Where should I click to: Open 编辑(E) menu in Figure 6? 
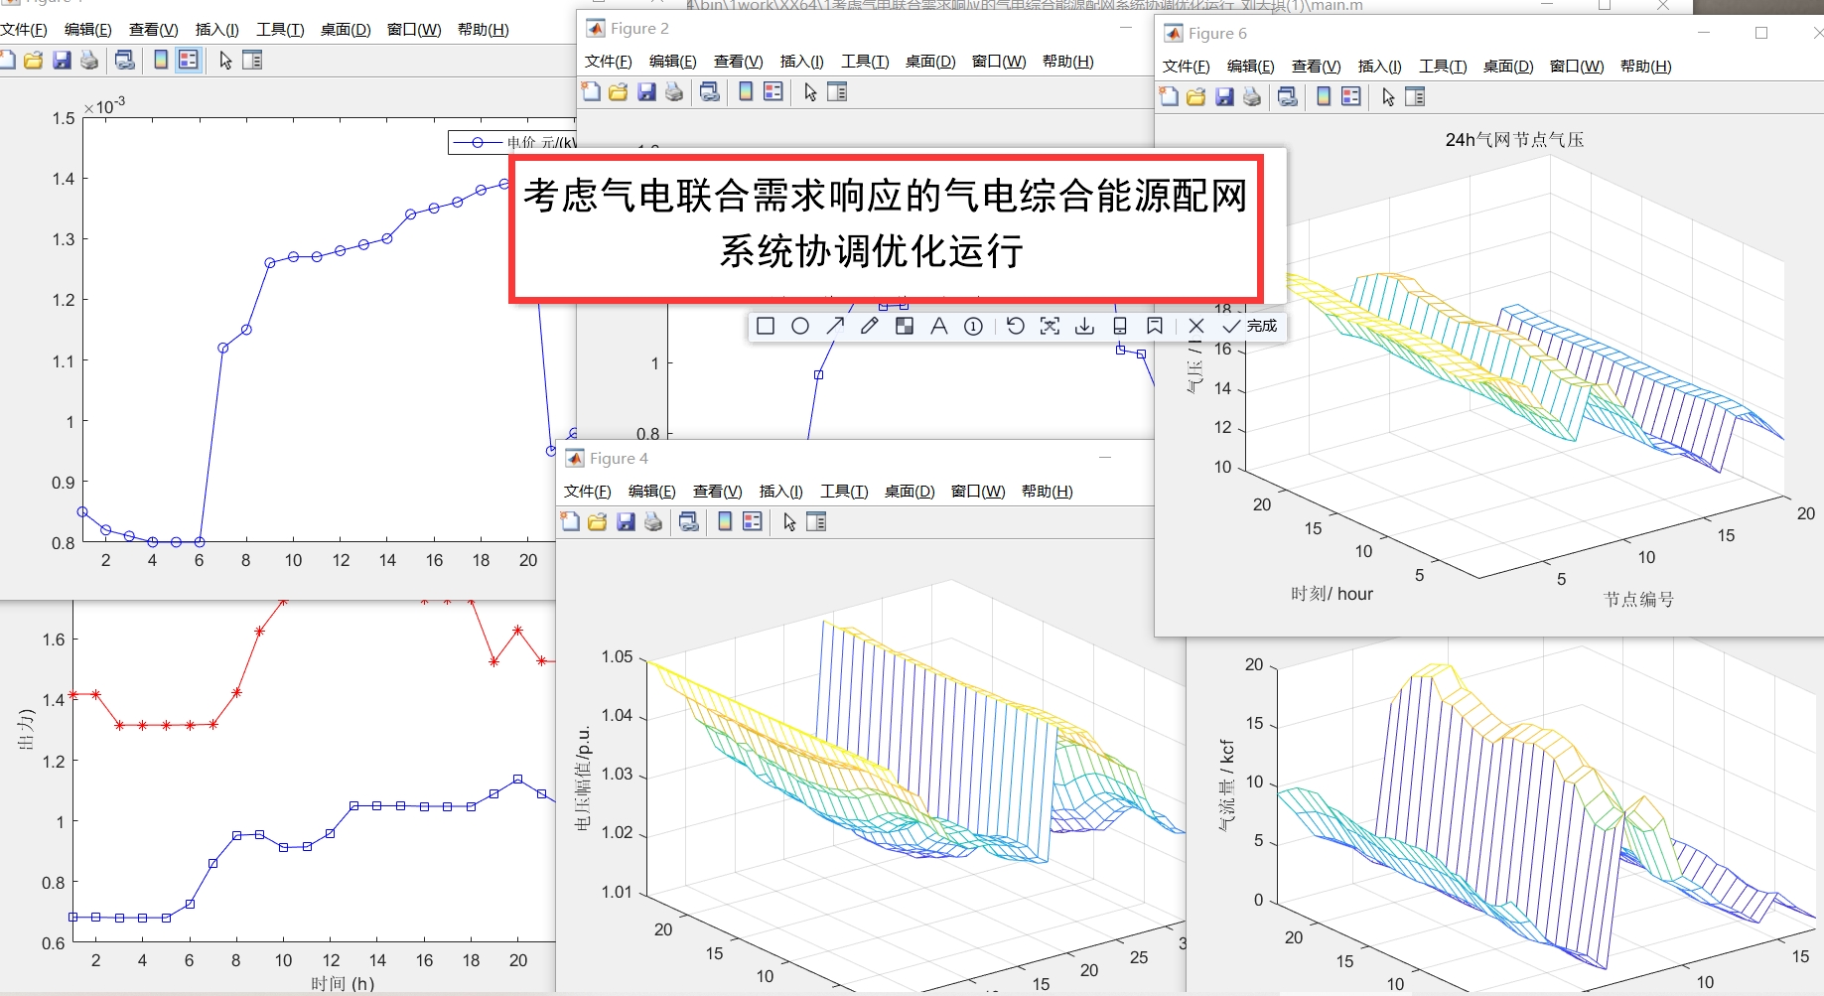(x=1250, y=67)
